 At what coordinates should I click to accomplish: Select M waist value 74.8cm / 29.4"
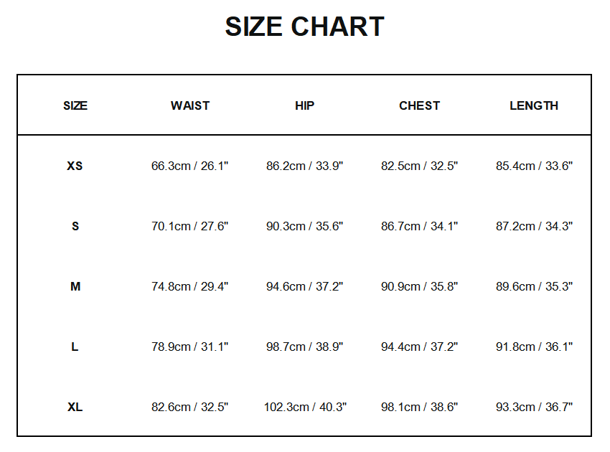(x=190, y=286)
